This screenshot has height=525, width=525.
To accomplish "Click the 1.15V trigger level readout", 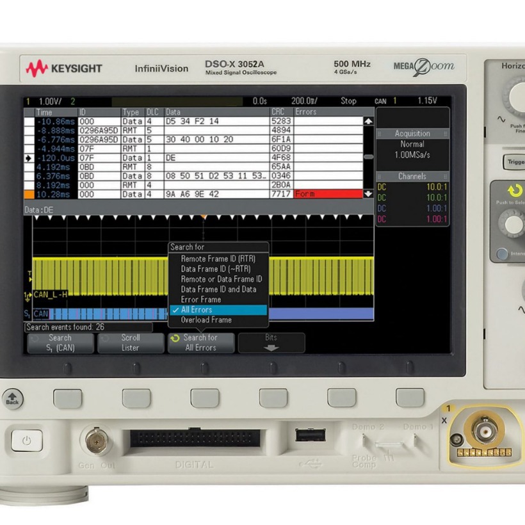I will [427, 101].
